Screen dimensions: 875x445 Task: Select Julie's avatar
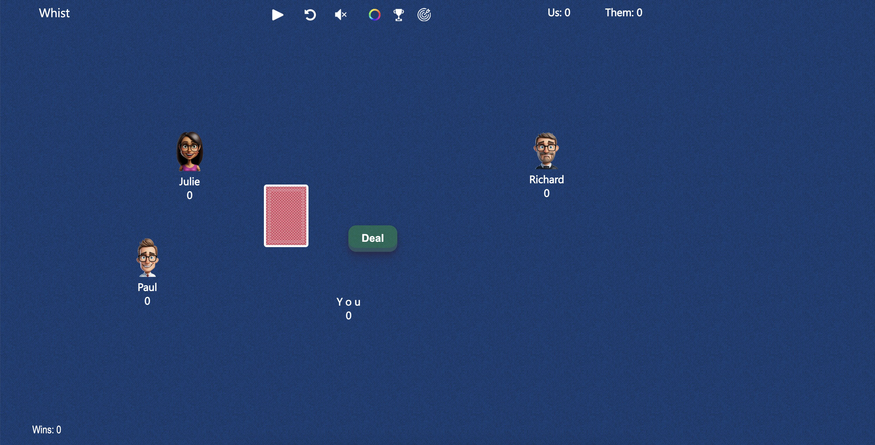pyautogui.click(x=190, y=151)
